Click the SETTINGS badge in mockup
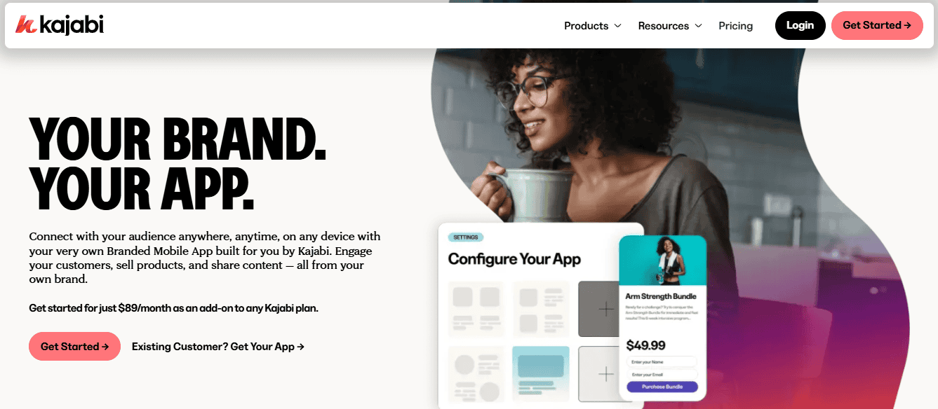 (465, 237)
